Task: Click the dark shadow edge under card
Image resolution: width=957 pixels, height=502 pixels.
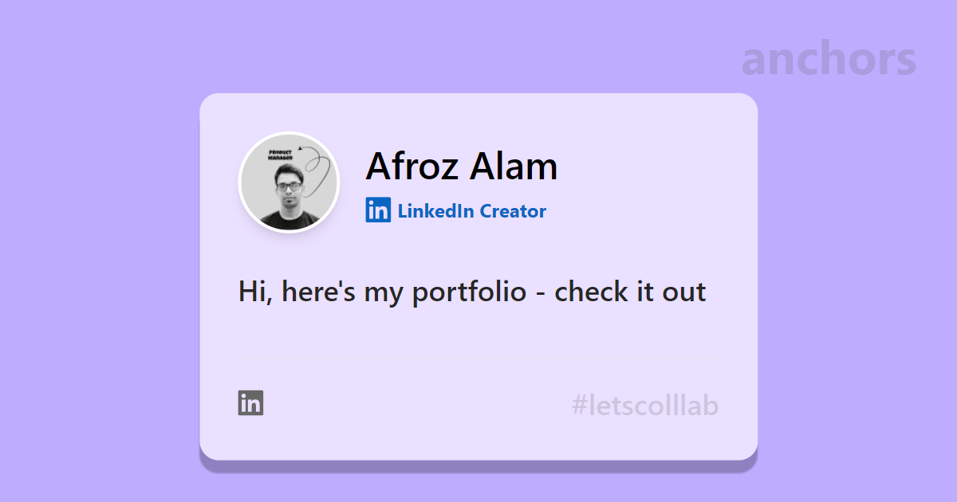Action: (478, 466)
